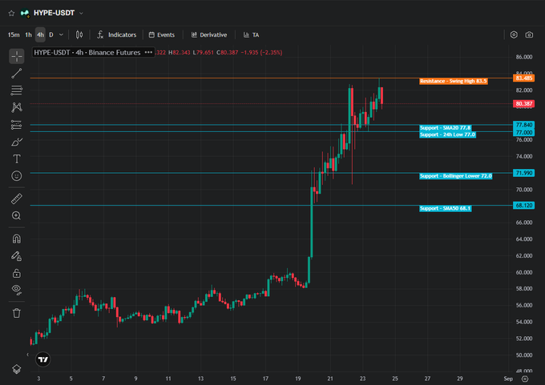545x385 pixels.
Task: Open the candlestick chart type selector
Action: tap(79, 34)
